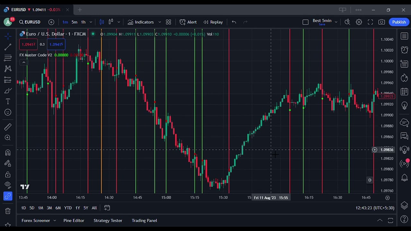Hide all drawings with eye icon

(8, 185)
